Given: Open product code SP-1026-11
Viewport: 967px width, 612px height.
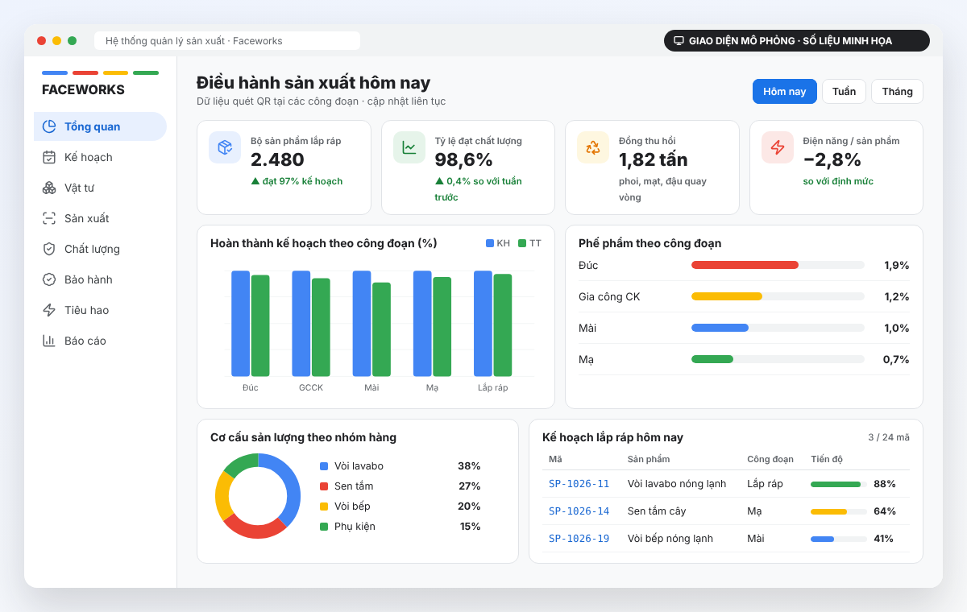Looking at the screenshot, I should [579, 484].
